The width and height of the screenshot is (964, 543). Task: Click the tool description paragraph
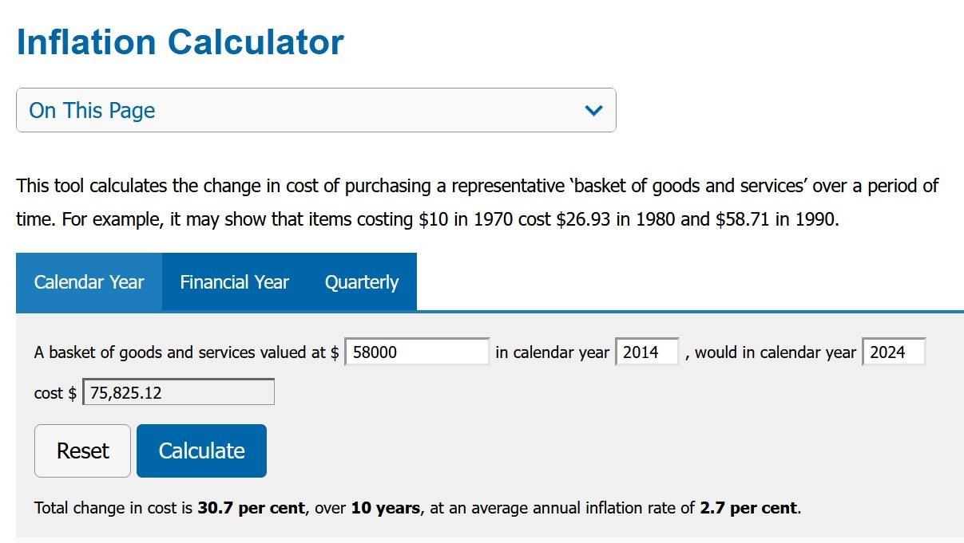[478, 203]
